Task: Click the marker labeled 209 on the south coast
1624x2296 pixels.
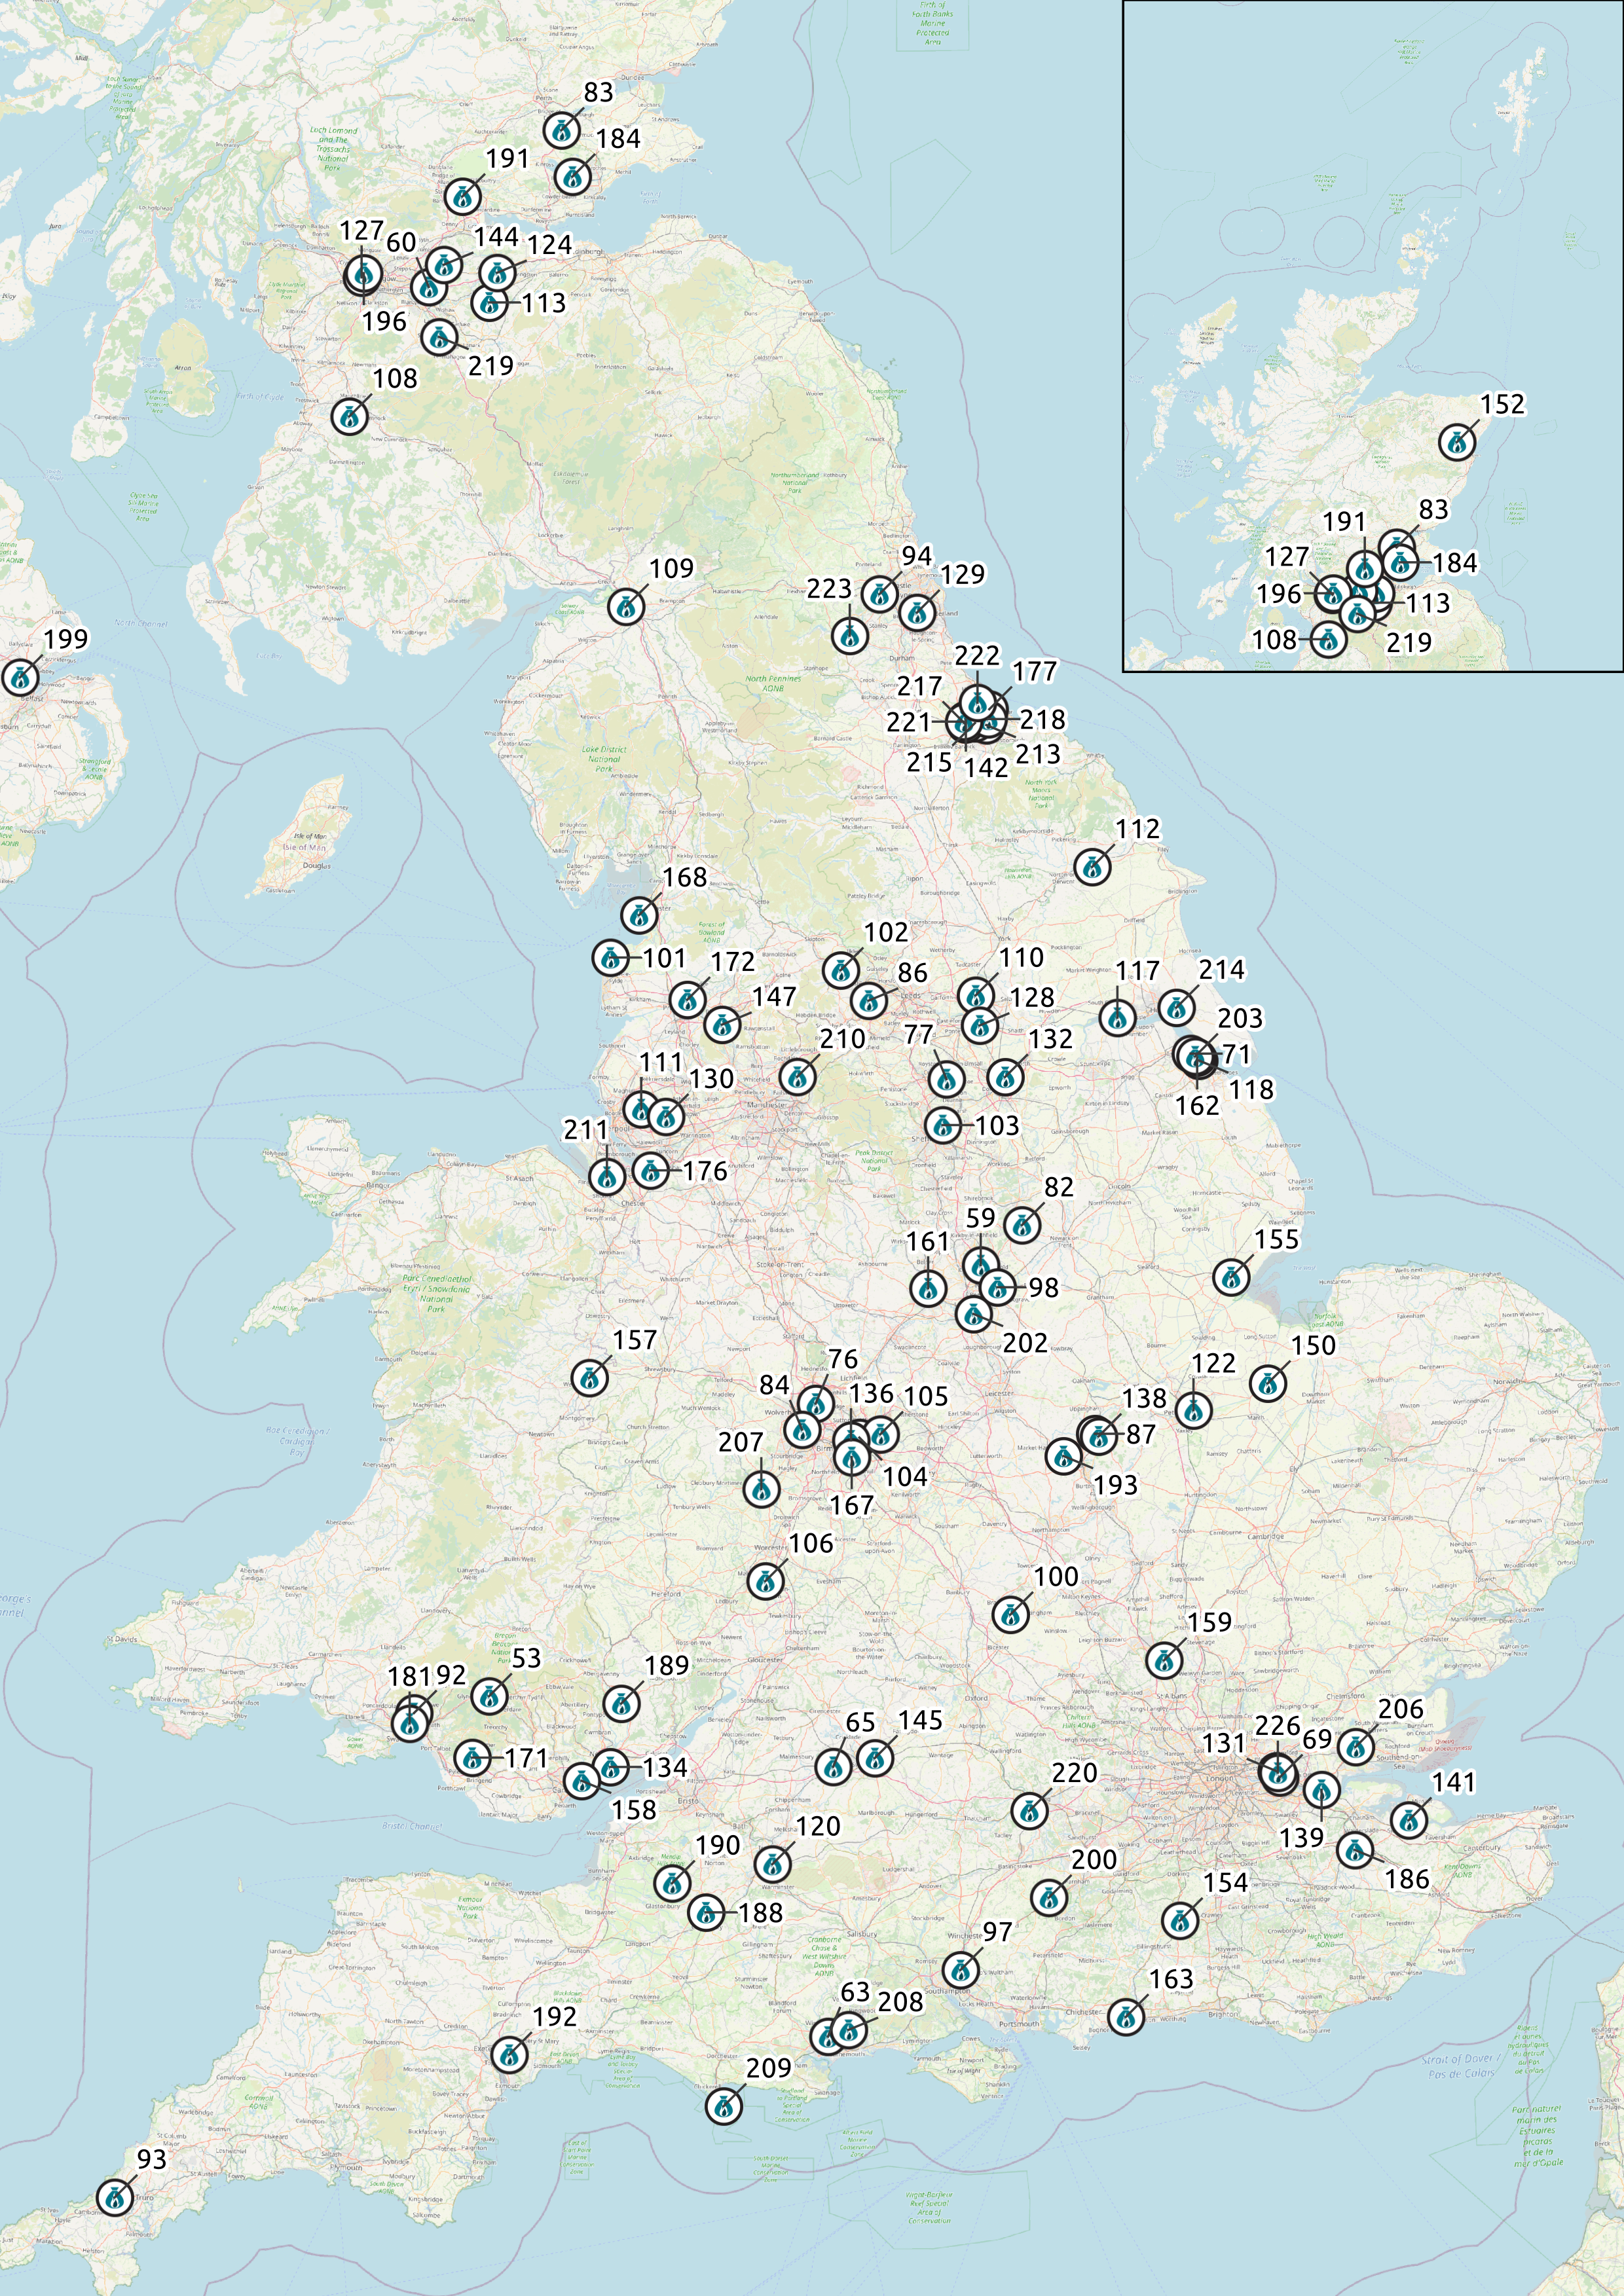Action: (723, 2106)
